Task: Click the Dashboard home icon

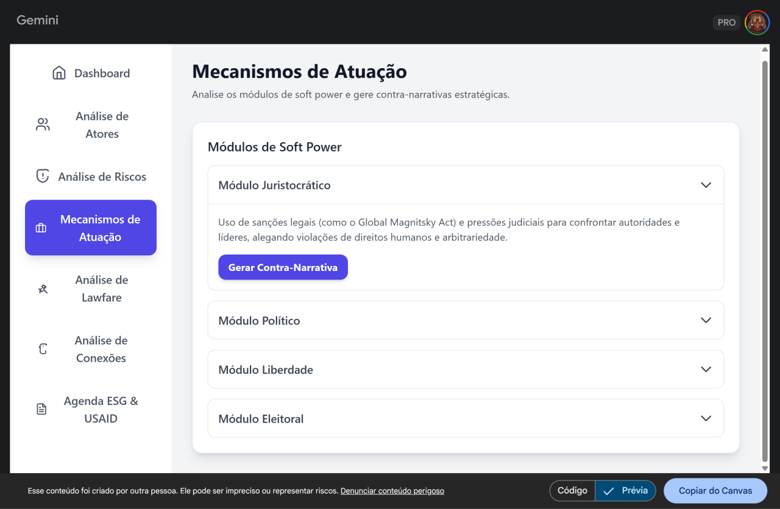Action: point(59,73)
